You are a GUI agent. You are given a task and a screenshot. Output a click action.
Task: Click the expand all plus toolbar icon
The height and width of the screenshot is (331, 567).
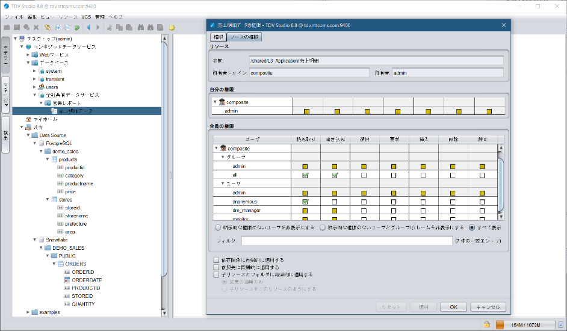pos(58,28)
